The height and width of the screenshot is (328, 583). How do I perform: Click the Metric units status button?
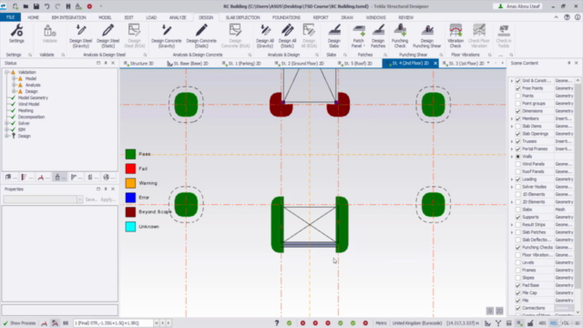tap(381, 323)
